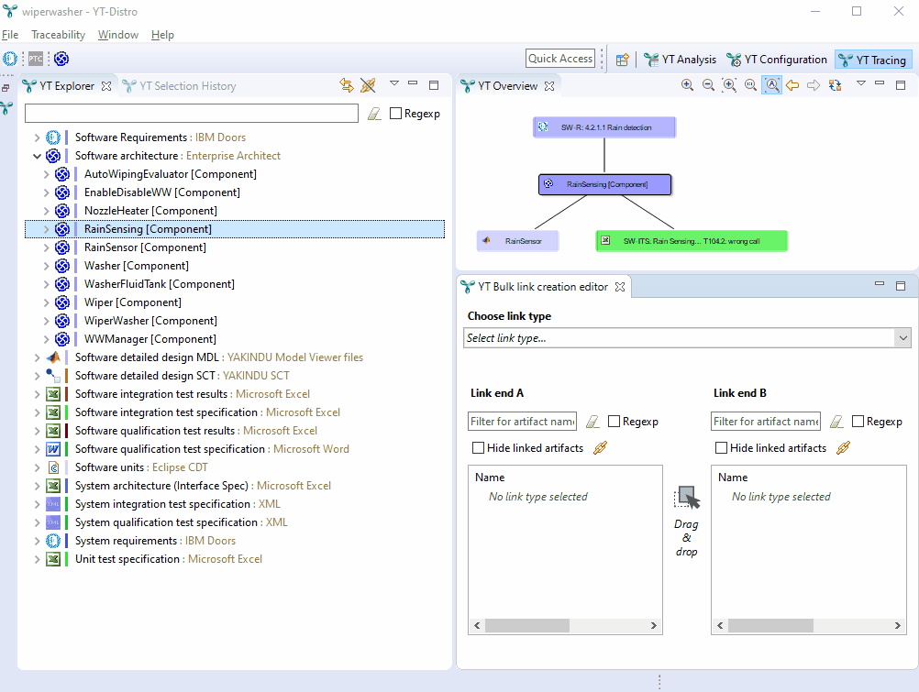Open the Open Perspective icon
919x692 pixels.
[x=623, y=60]
